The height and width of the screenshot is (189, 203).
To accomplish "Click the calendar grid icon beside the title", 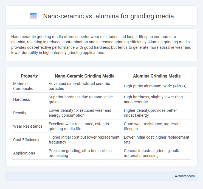I will (x=33, y=16).
